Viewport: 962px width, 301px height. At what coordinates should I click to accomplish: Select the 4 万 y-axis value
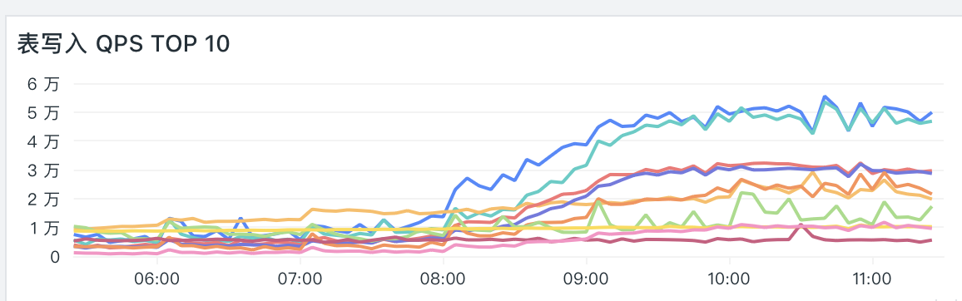click(43, 141)
